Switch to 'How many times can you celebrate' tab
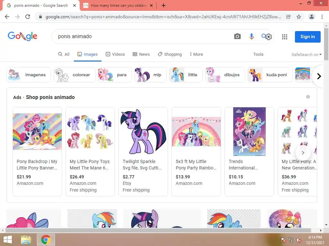 [x=119, y=5]
